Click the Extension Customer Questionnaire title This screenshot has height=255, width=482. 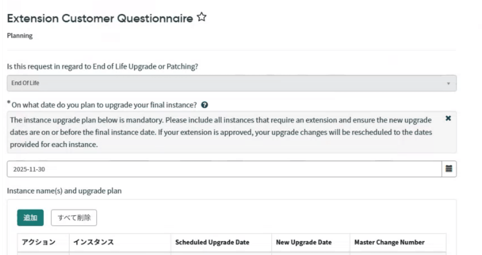100,18
